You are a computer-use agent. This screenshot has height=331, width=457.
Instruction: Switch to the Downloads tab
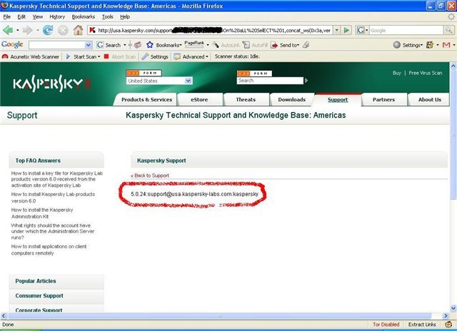tap(291, 100)
